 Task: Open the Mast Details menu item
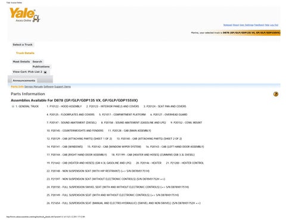coord(21,61)
